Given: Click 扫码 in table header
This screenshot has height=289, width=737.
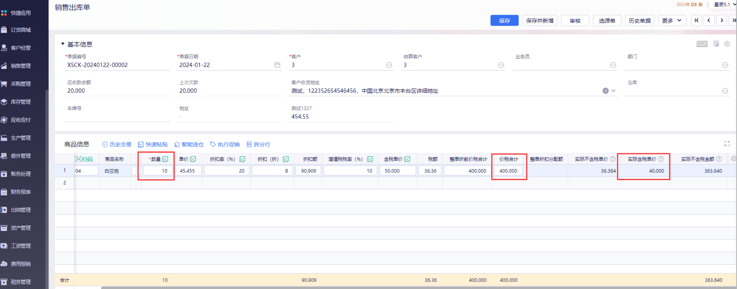Looking at the screenshot, I should pos(84,159).
